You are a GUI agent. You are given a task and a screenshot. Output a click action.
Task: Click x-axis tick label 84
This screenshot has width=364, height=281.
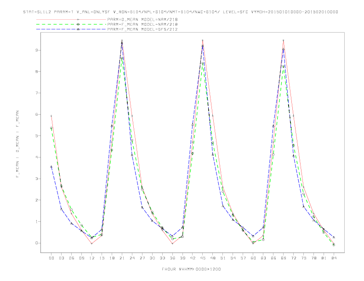334,258
